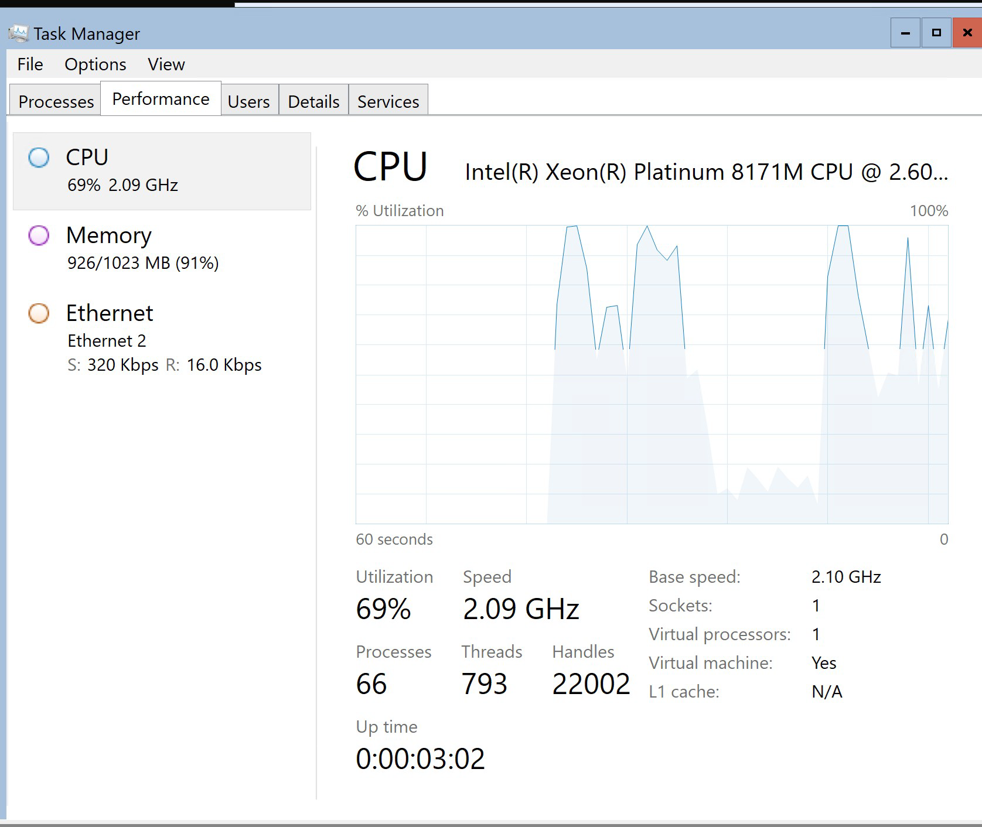982x827 pixels.
Task: Select the blue CPU circle icon
Action: click(39, 158)
